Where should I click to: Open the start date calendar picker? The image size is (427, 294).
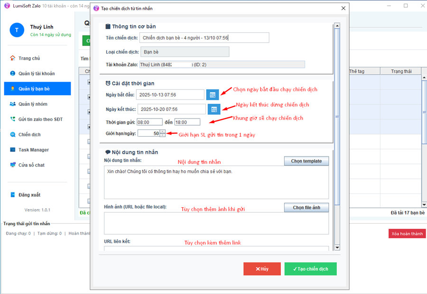click(213, 95)
